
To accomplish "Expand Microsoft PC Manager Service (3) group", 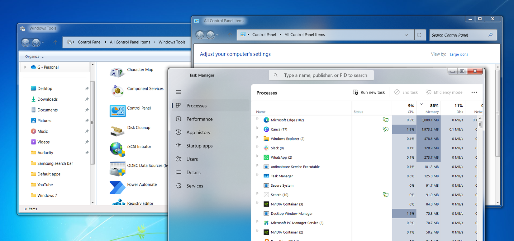I will click(x=257, y=221).
